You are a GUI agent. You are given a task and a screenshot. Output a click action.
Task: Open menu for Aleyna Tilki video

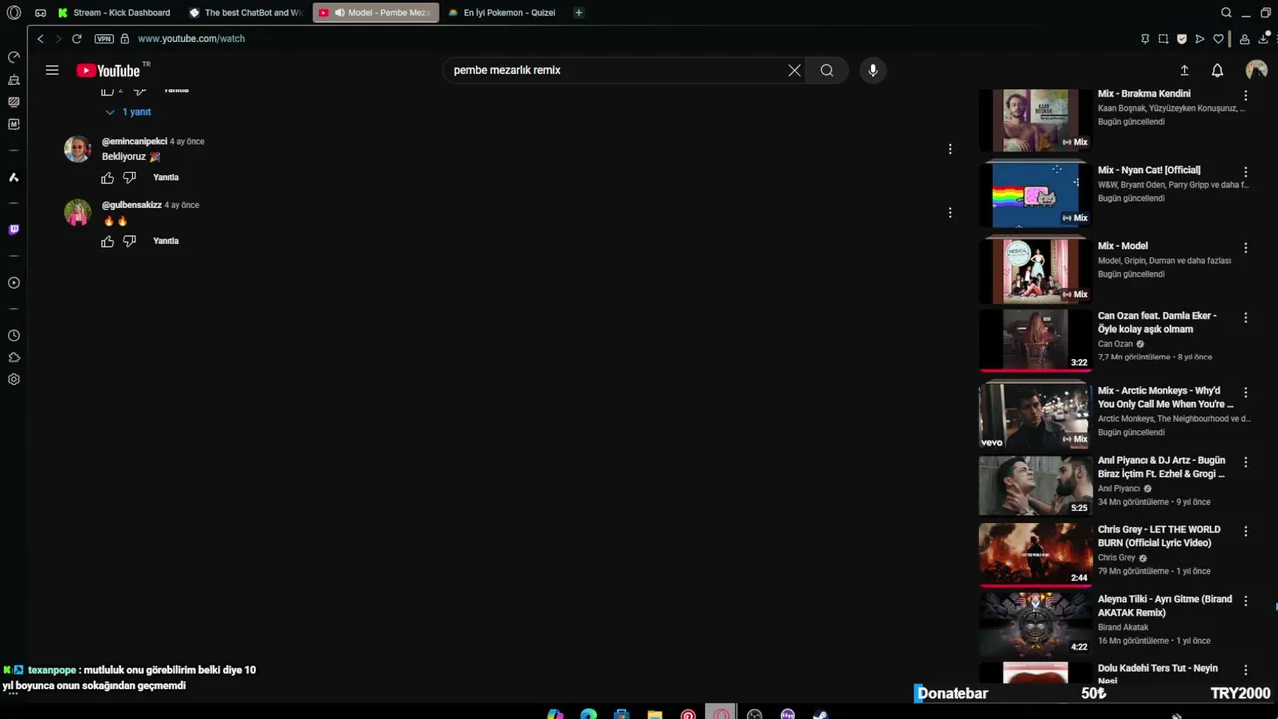pyautogui.click(x=1245, y=601)
